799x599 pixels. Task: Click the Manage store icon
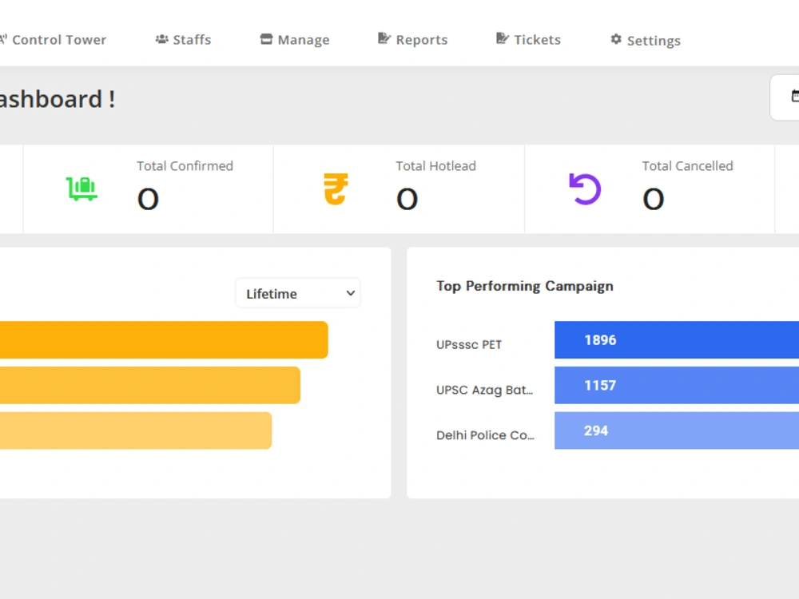click(x=266, y=39)
